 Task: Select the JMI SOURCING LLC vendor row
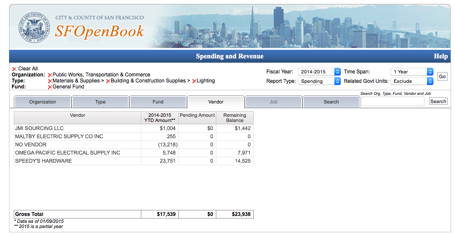(x=134, y=128)
